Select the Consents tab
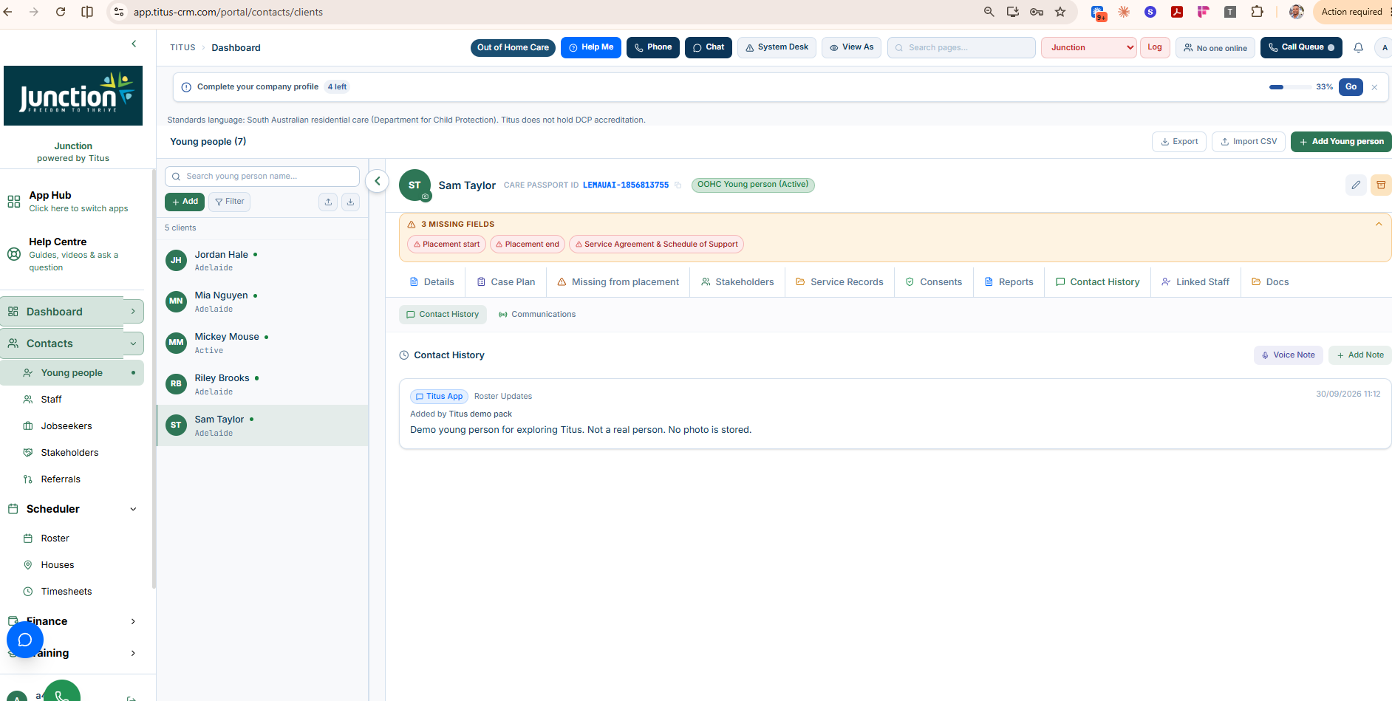This screenshot has width=1392, height=701. pyautogui.click(x=933, y=282)
